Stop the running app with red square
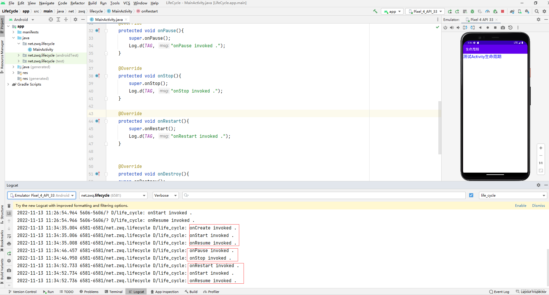The image size is (549, 295). pos(503,11)
